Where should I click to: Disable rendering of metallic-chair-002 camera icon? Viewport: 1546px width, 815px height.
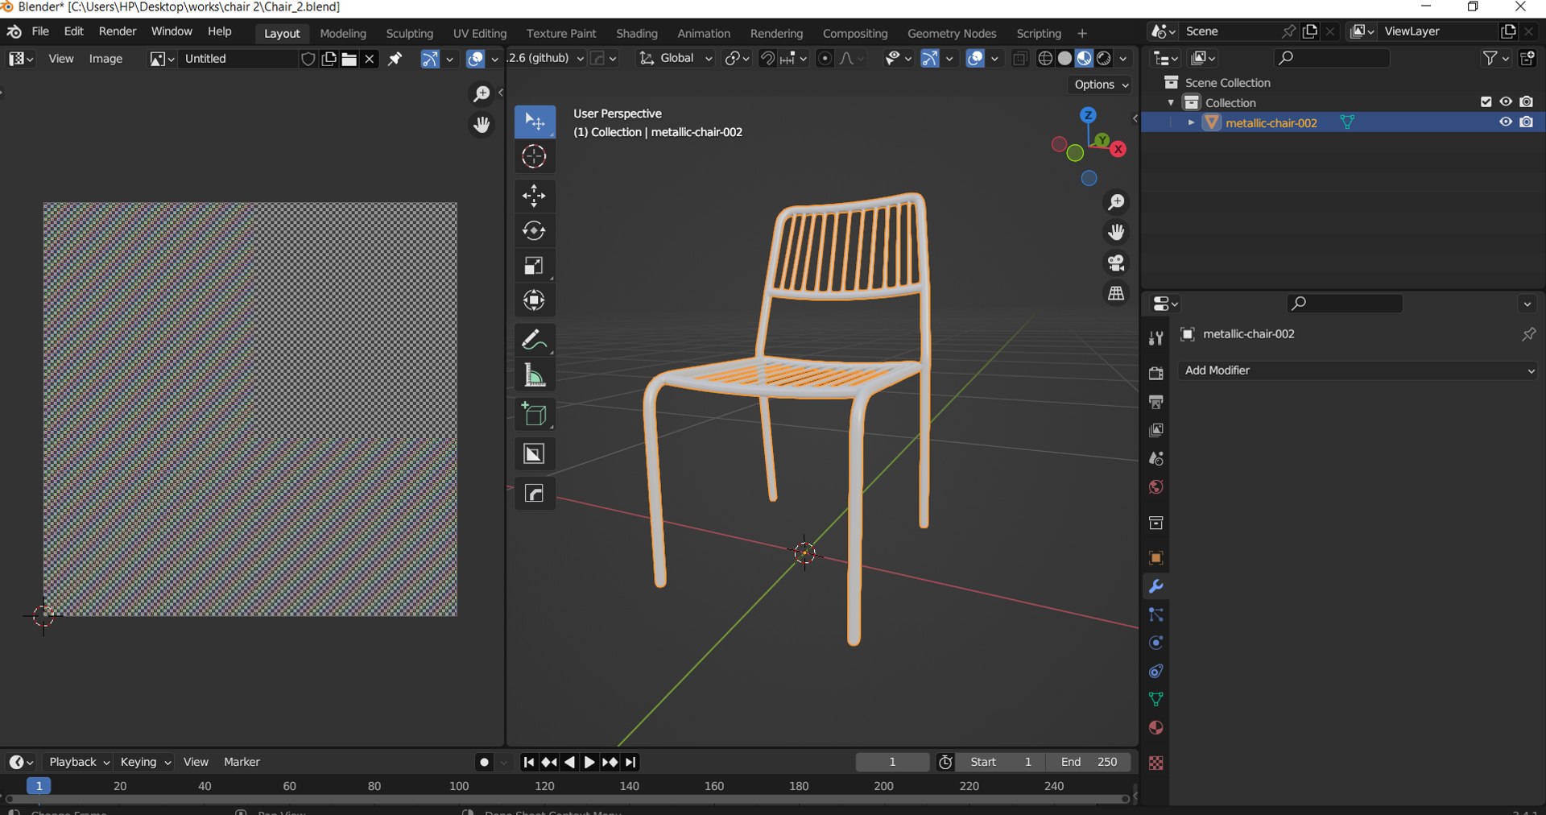tap(1526, 122)
